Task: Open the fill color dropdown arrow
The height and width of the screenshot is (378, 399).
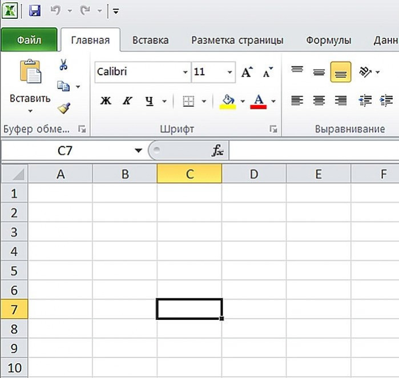Action: click(x=243, y=101)
